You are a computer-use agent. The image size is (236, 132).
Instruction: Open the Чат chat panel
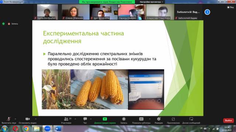(x=85, y=120)
